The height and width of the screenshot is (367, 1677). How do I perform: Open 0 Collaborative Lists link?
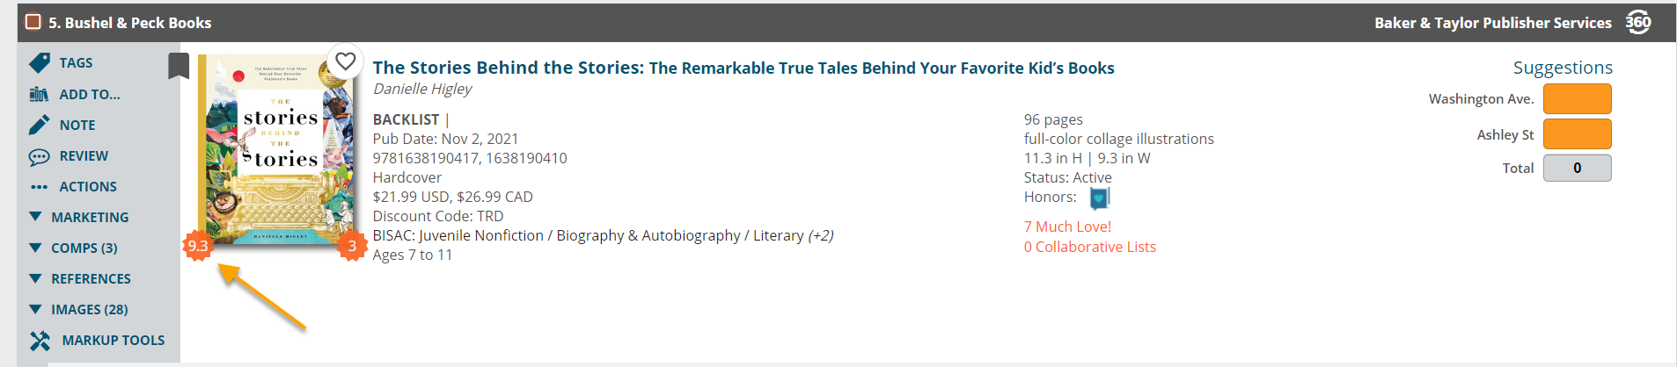(x=1090, y=247)
